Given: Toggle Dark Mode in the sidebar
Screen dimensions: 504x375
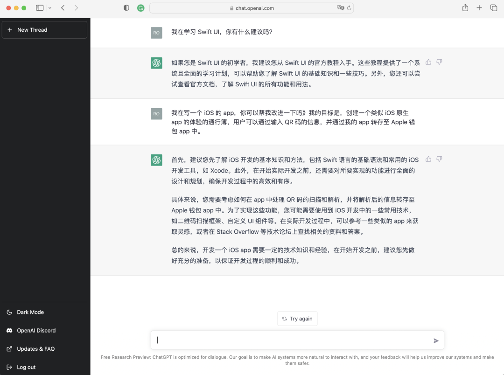Looking at the screenshot, I should pyautogui.click(x=30, y=312).
